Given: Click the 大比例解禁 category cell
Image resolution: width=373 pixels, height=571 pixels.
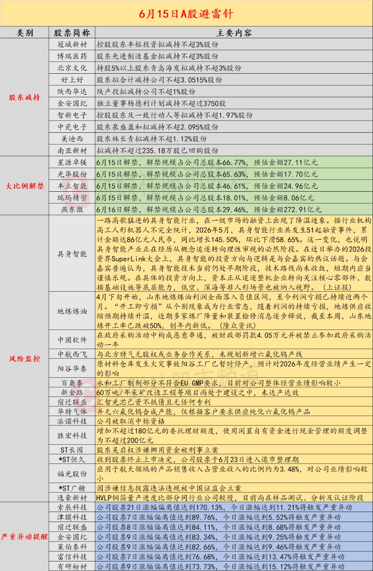Looking at the screenshot, I should 25,186.
